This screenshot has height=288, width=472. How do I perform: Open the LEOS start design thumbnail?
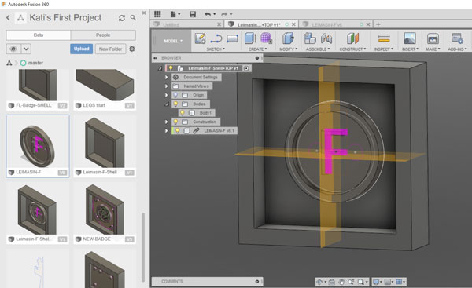(105, 89)
